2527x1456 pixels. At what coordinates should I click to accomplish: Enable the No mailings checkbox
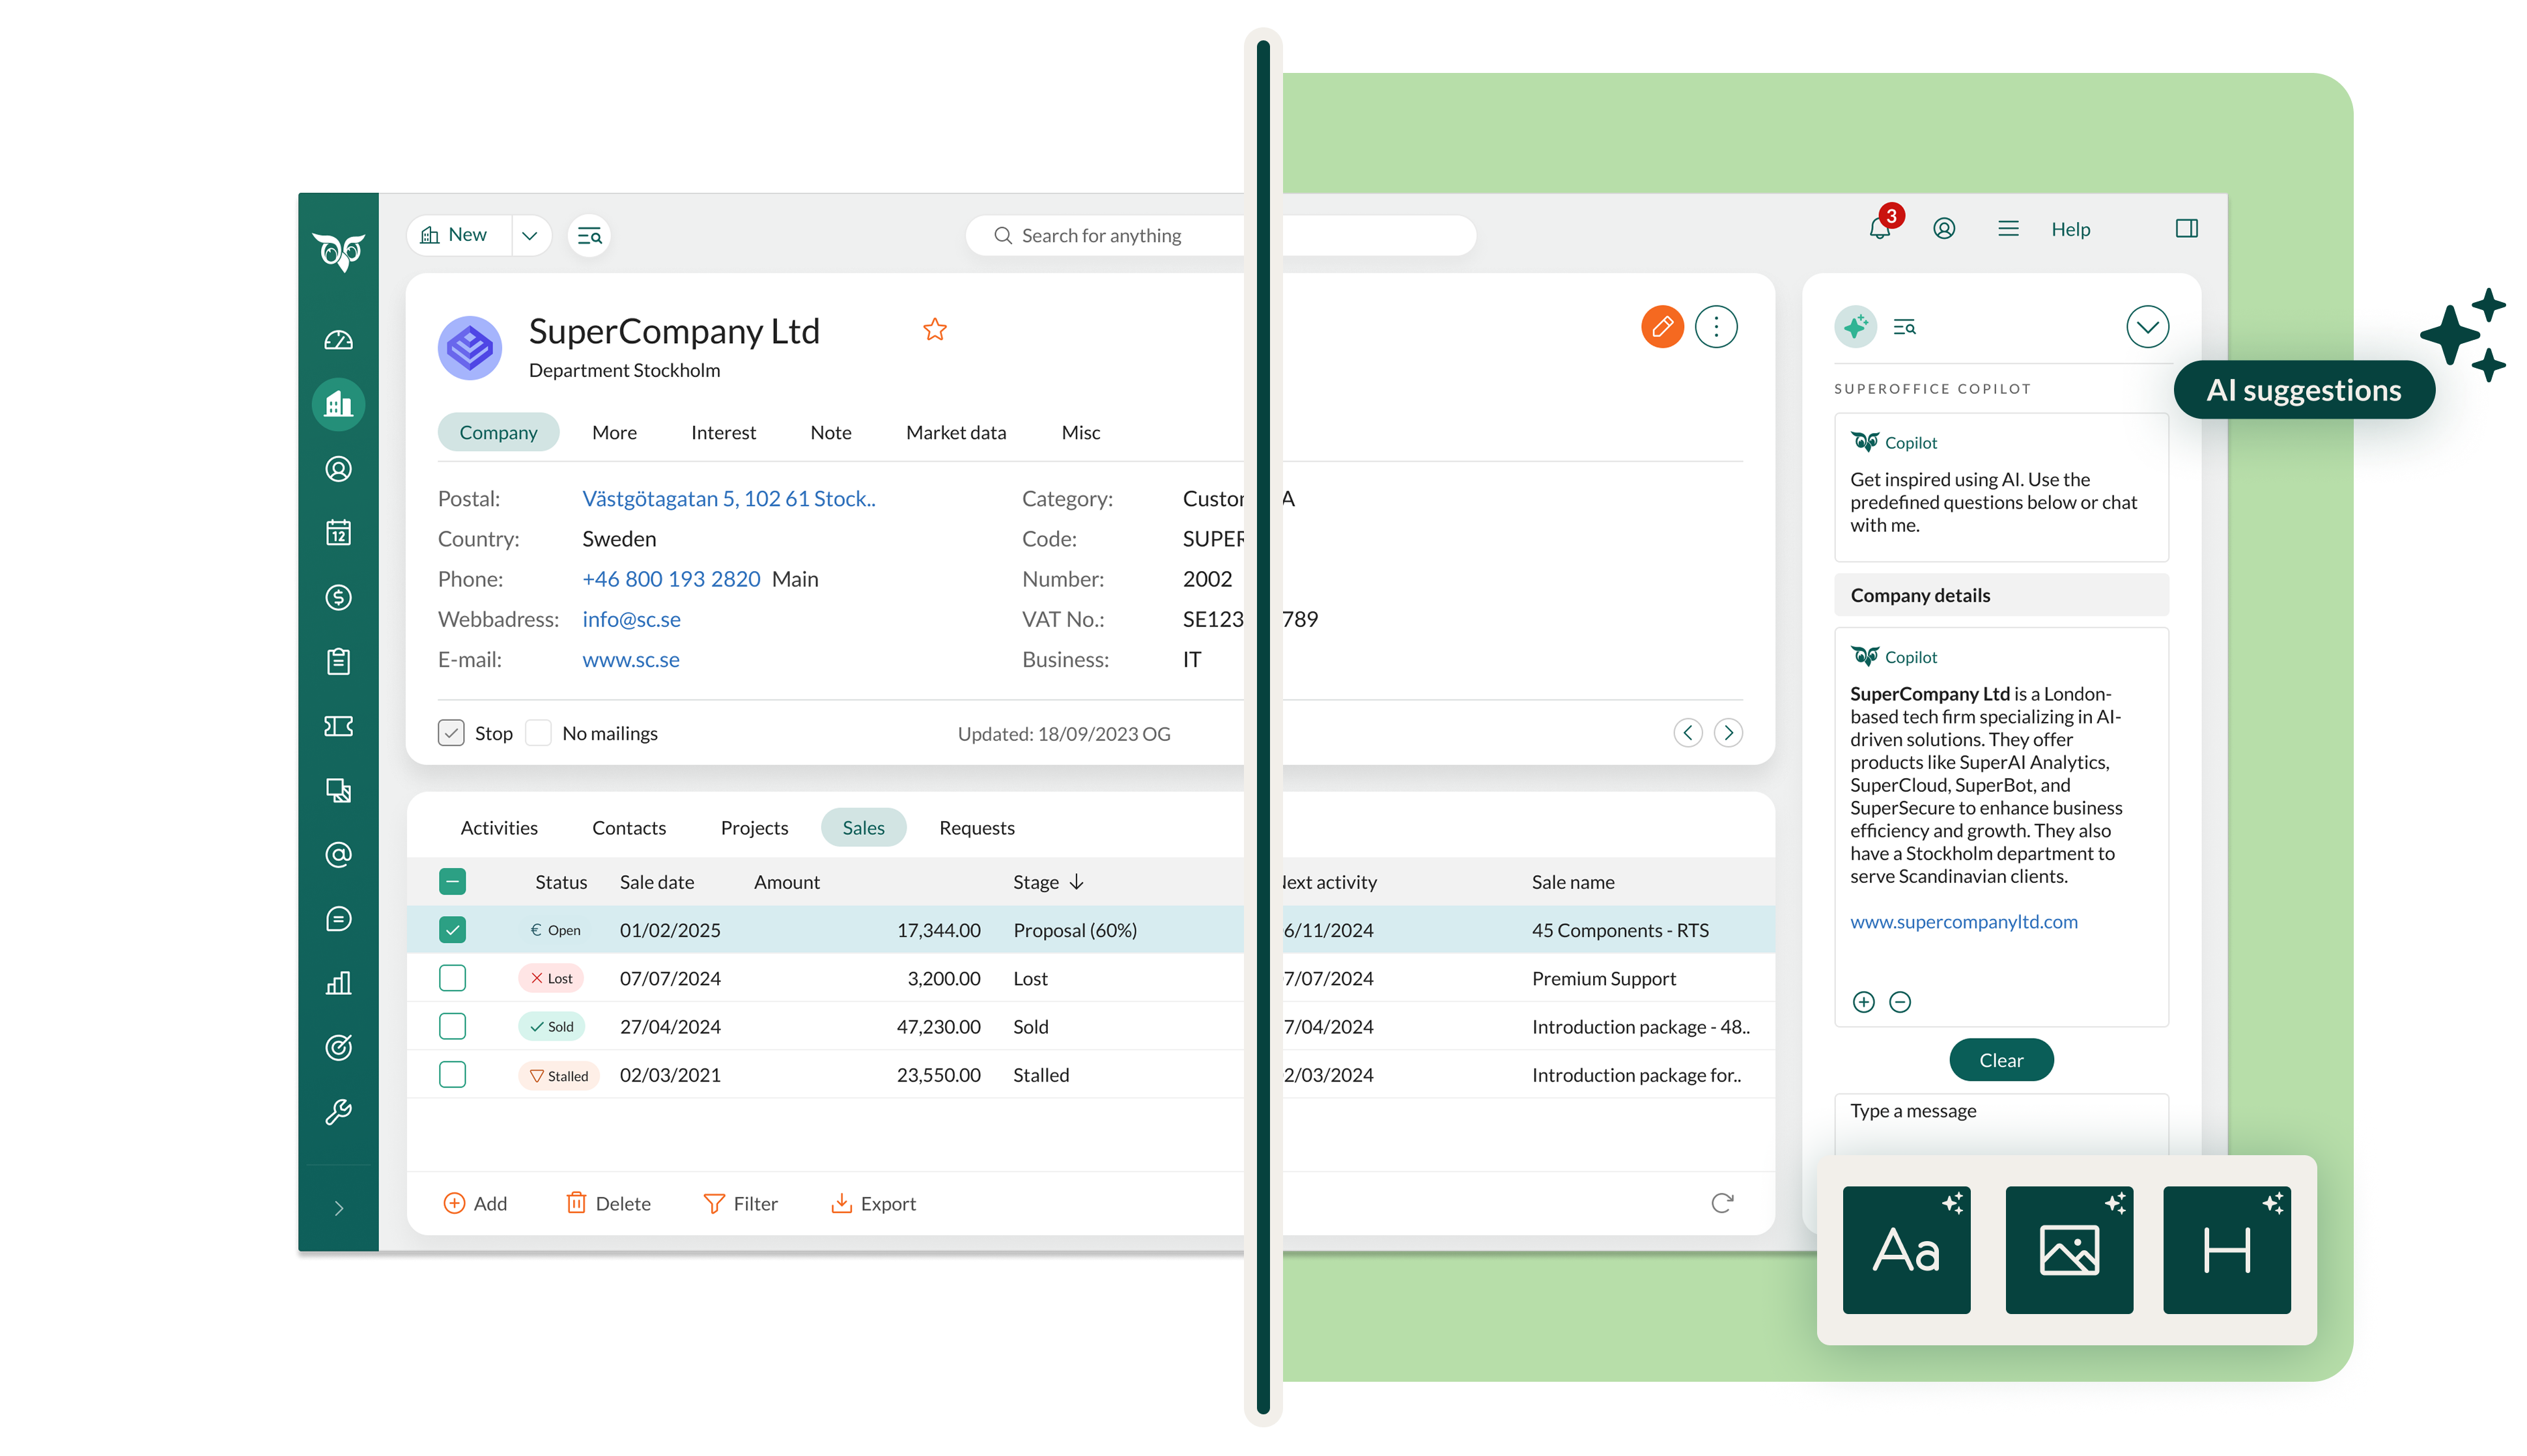[538, 732]
